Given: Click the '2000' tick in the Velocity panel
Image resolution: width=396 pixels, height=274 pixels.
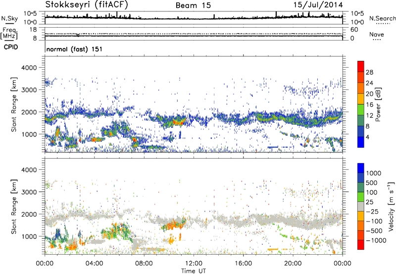Looking at the screenshot, I should [30, 214].
